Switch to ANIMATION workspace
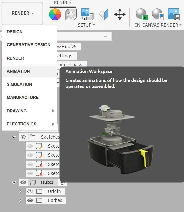The image size is (184, 212). point(29,71)
